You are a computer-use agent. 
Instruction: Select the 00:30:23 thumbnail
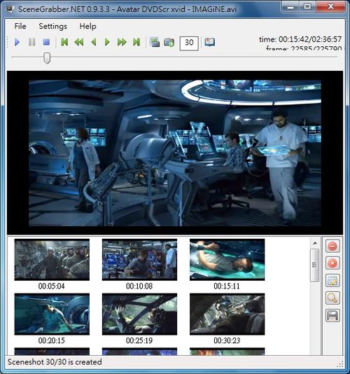(227, 314)
